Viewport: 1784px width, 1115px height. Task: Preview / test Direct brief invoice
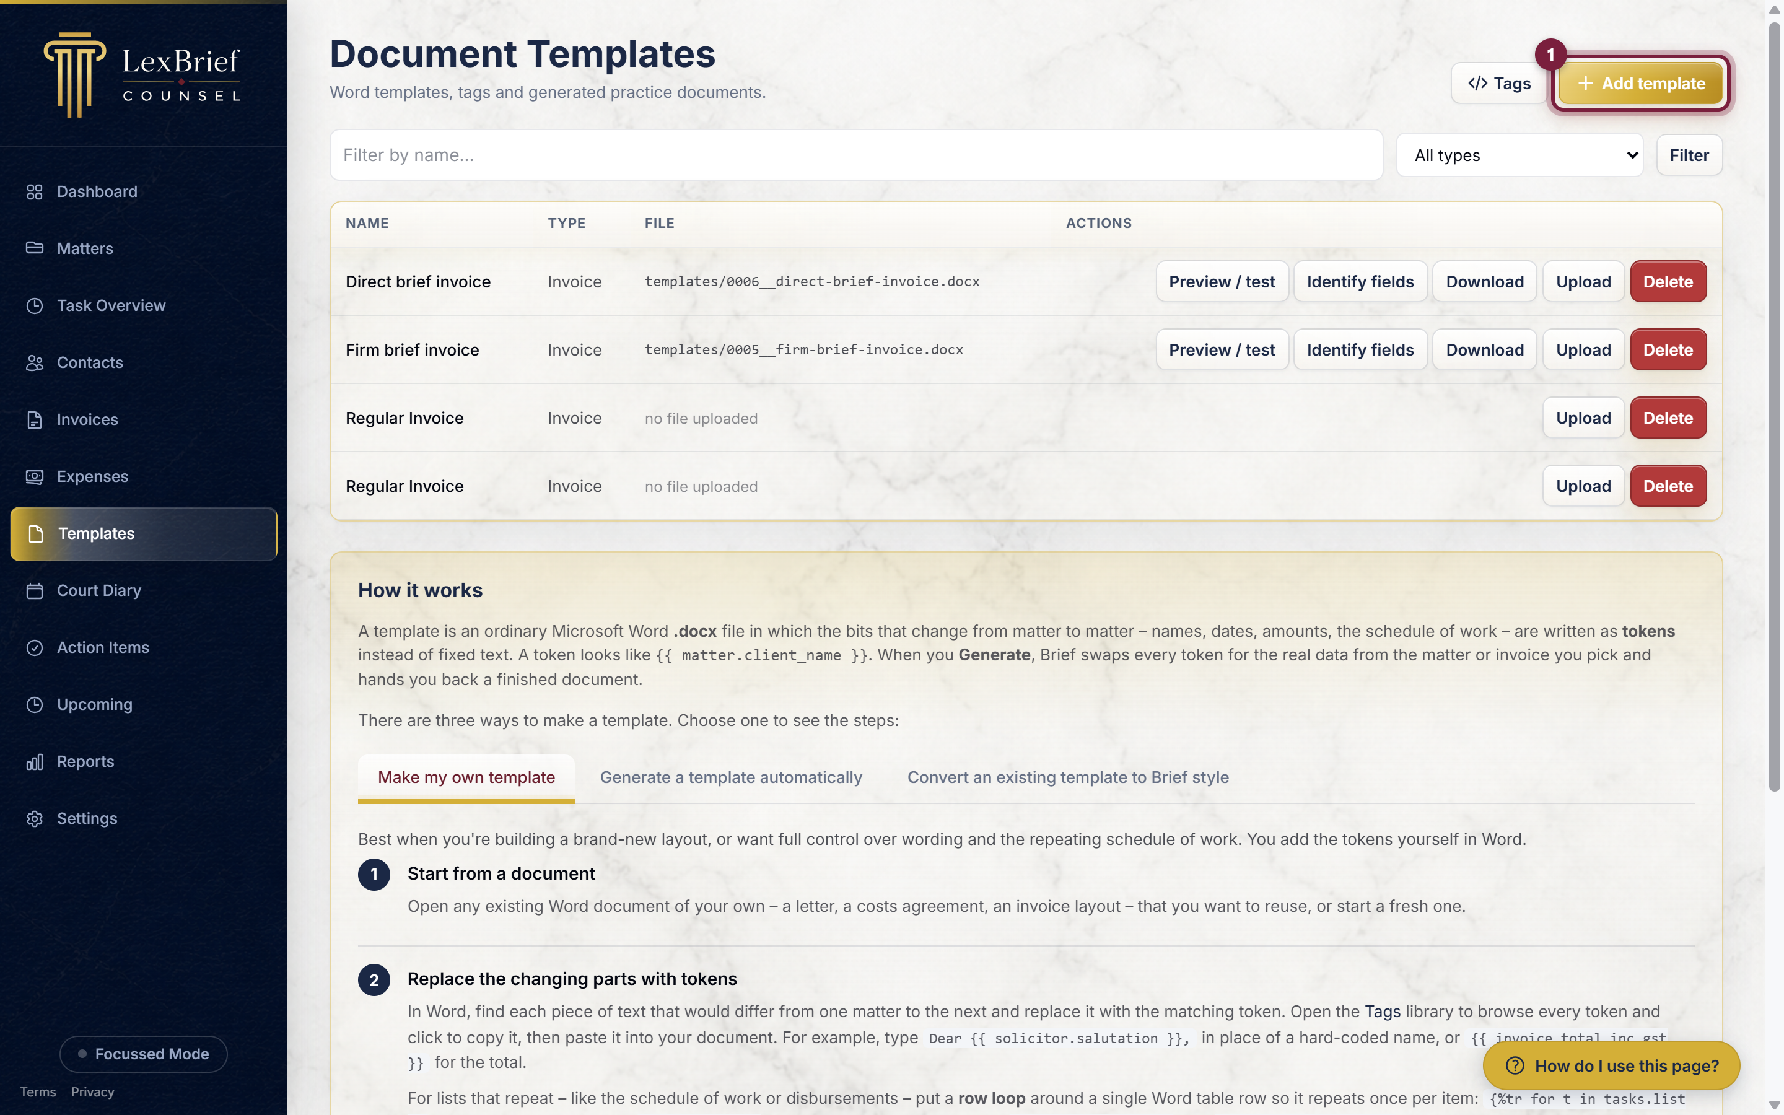click(x=1222, y=282)
